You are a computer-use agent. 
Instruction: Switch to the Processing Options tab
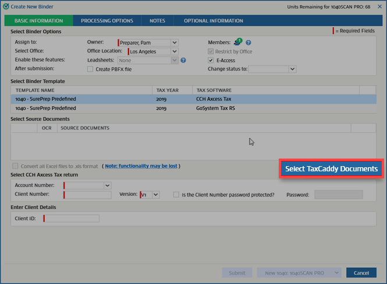point(106,21)
